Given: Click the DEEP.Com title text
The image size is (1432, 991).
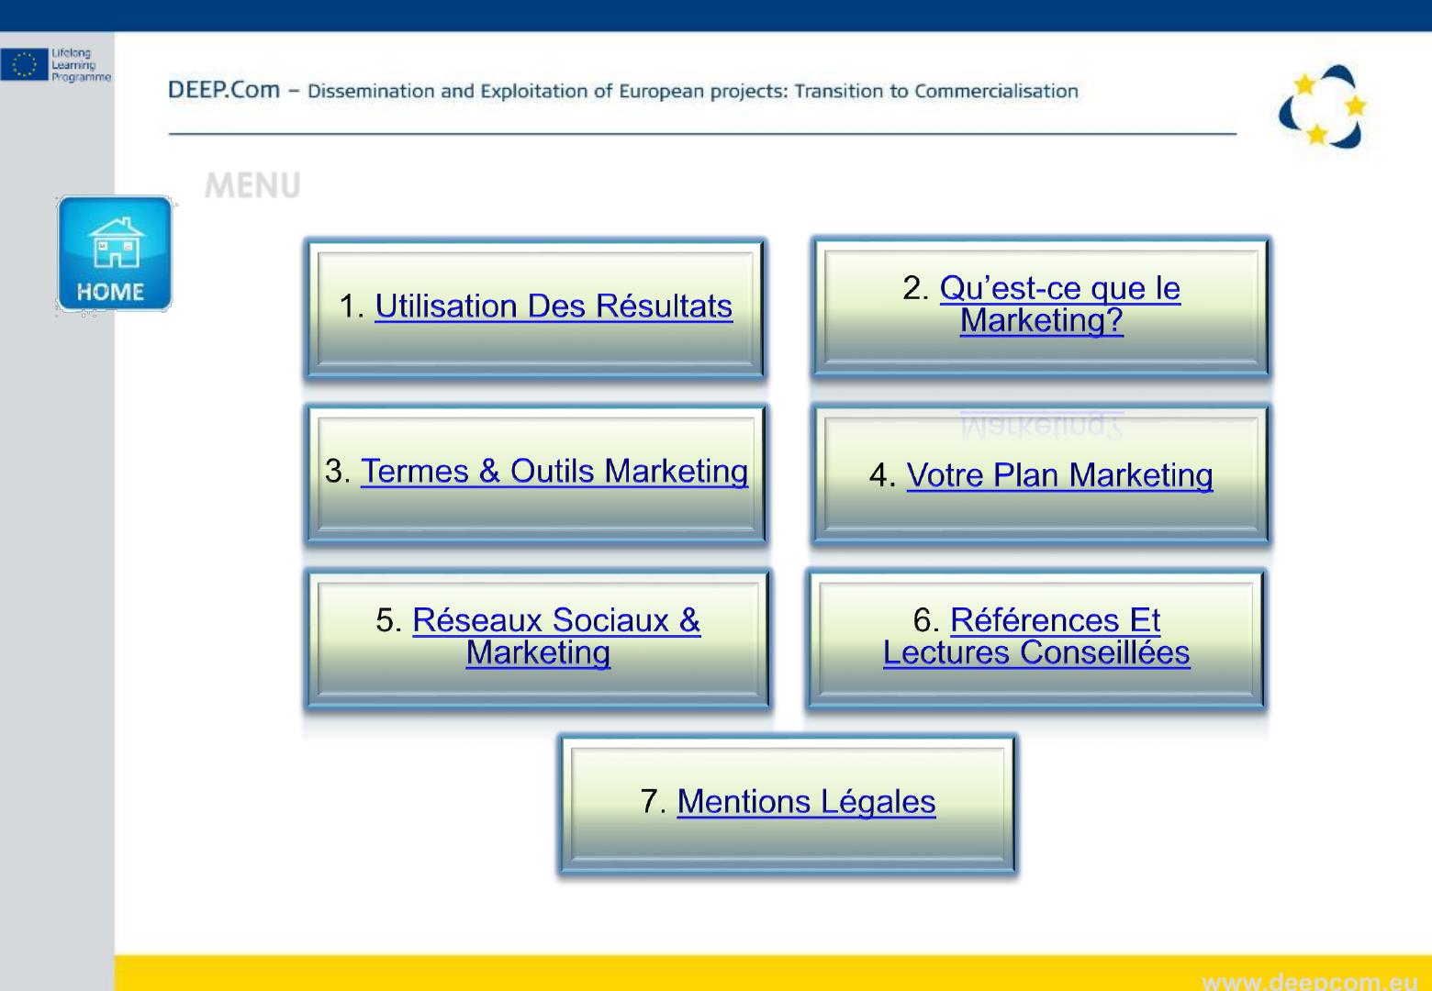Looking at the screenshot, I should point(224,90).
